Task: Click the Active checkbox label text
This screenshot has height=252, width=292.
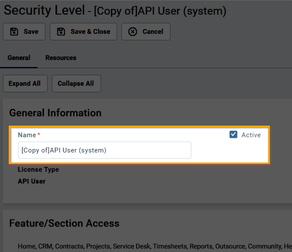Action: (x=251, y=135)
